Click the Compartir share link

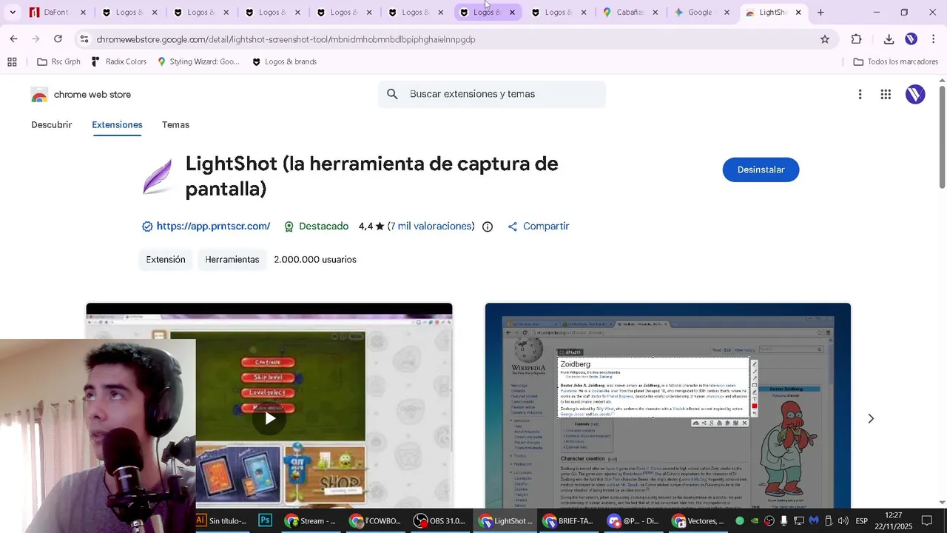pos(538,227)
